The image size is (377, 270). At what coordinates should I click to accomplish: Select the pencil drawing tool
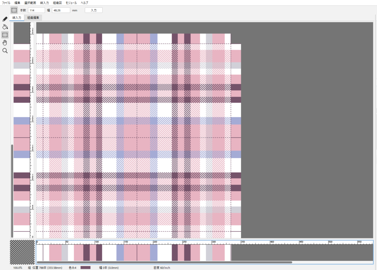point(5,19)
